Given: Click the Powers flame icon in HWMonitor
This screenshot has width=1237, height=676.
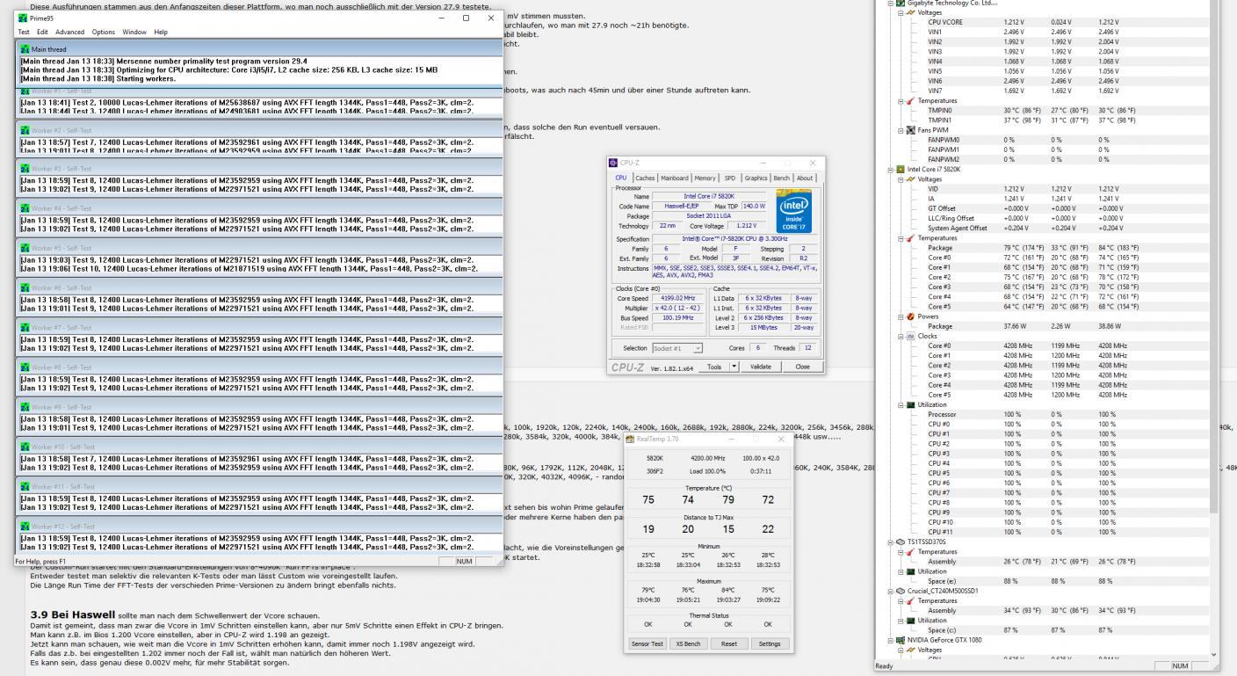Looking at the screenshot, I should tap(909, 316).
